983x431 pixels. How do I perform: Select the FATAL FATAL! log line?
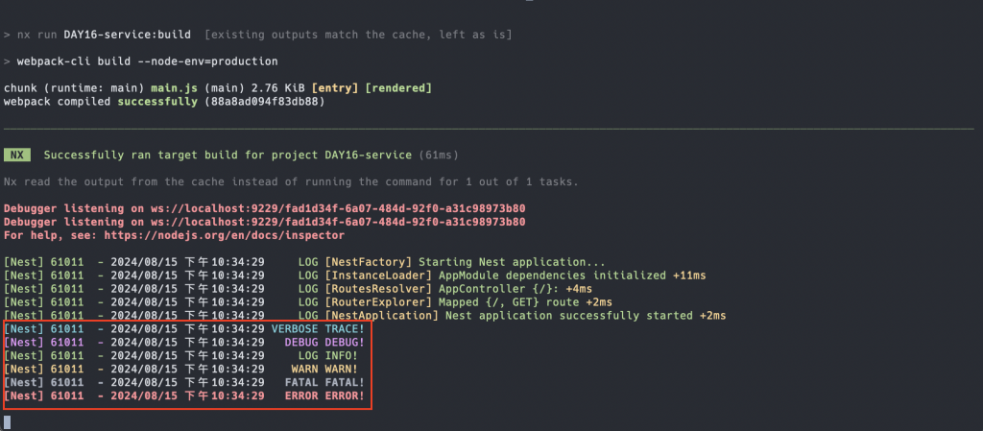coord(184,382)
